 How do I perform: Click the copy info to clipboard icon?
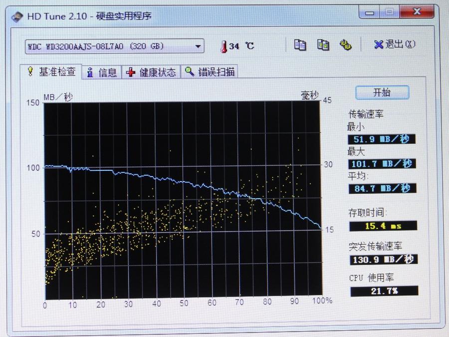coord(300,45)
